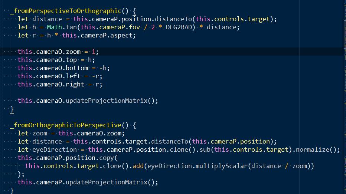The width and height of the screenshot is (346, 194).
Task: Place cursor in updateProjectionMatrix on cameraO line
Action: point(107,101)
